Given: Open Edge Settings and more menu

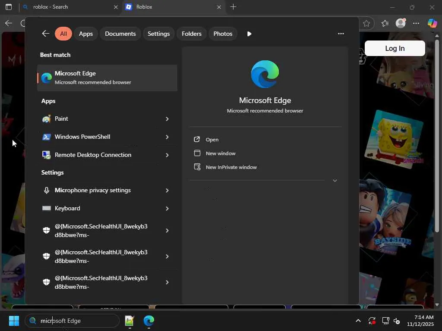Looking at the screenshot, I should [416, 23].
